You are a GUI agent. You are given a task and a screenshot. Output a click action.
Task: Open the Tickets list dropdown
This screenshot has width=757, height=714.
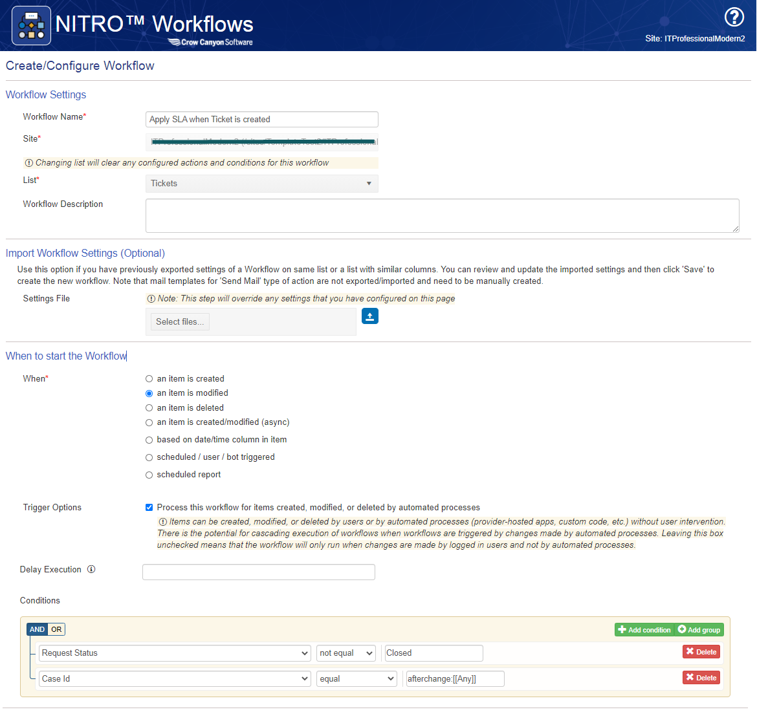(261, 183)
